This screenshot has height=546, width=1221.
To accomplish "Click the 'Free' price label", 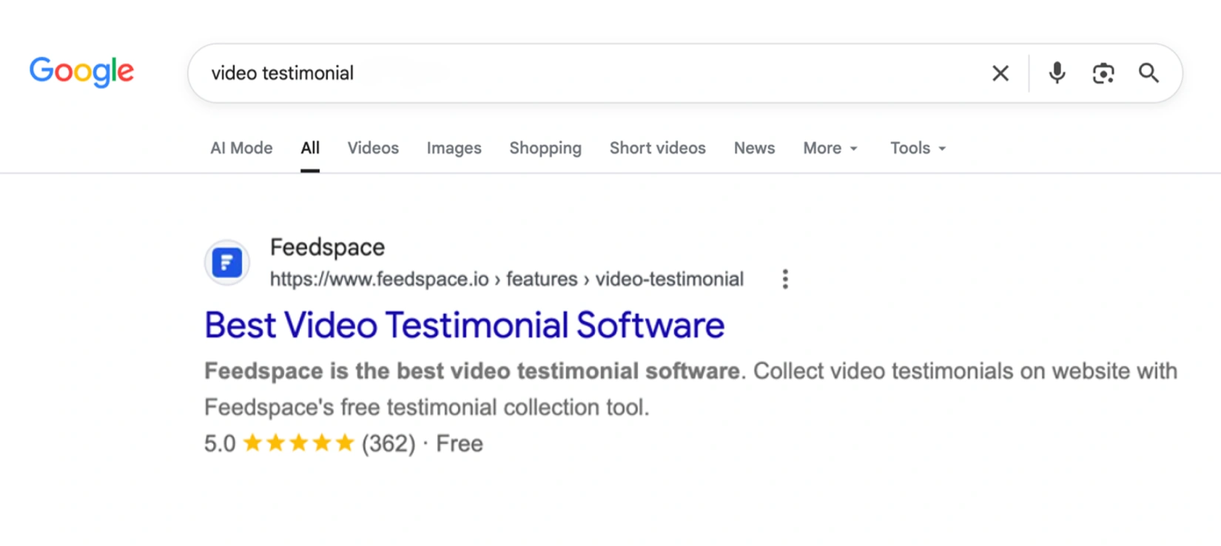I will (x=460, y=444).
